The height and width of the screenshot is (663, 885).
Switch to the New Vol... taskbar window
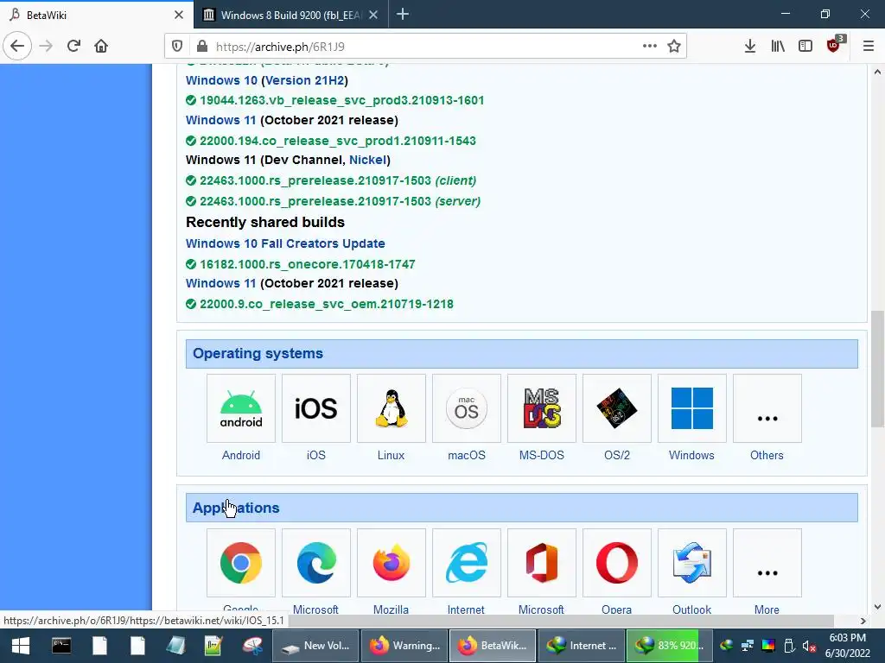point(315,646)
